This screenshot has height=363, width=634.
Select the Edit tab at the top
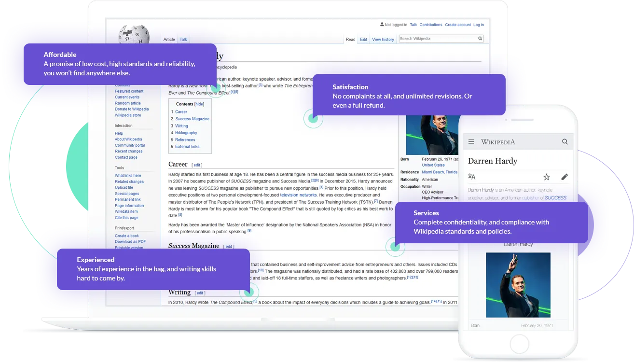click(x=363, y=40)
